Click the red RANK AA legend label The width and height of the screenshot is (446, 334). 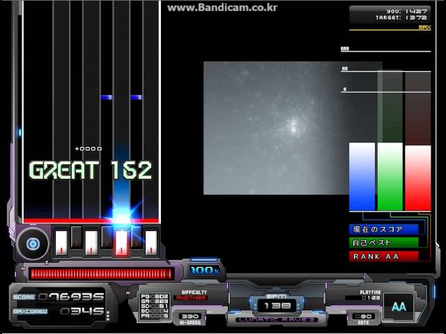pos(384,256)
